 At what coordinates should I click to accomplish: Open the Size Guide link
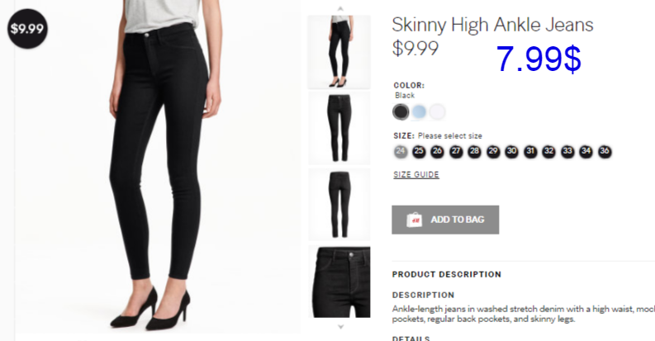(416, 174)
